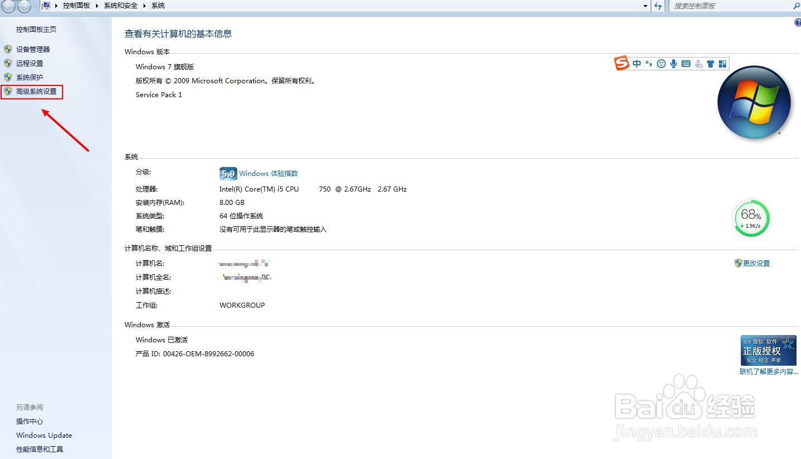
Task: Open the toolbox grid icon on Sogou bar
Action: pyautogui.click(x=722, y=64)
